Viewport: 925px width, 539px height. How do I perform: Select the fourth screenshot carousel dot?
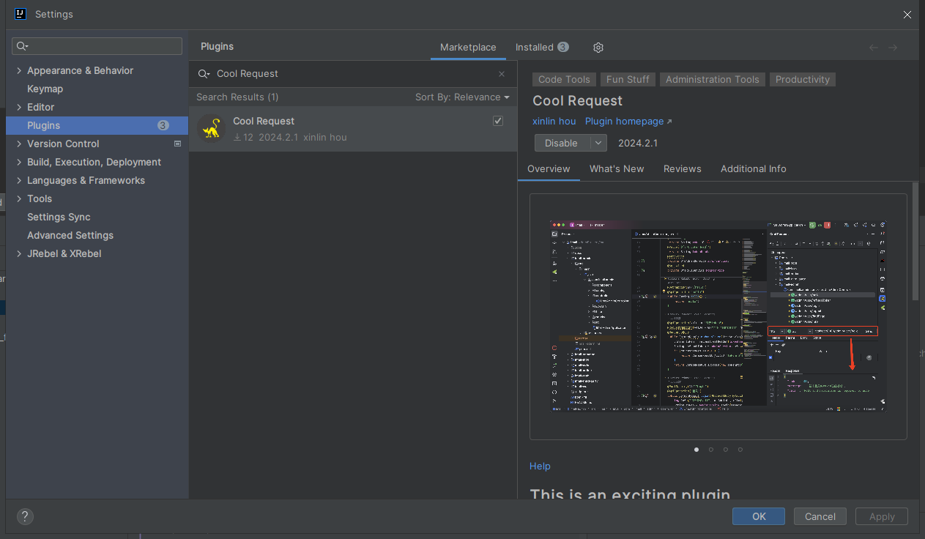740,450
